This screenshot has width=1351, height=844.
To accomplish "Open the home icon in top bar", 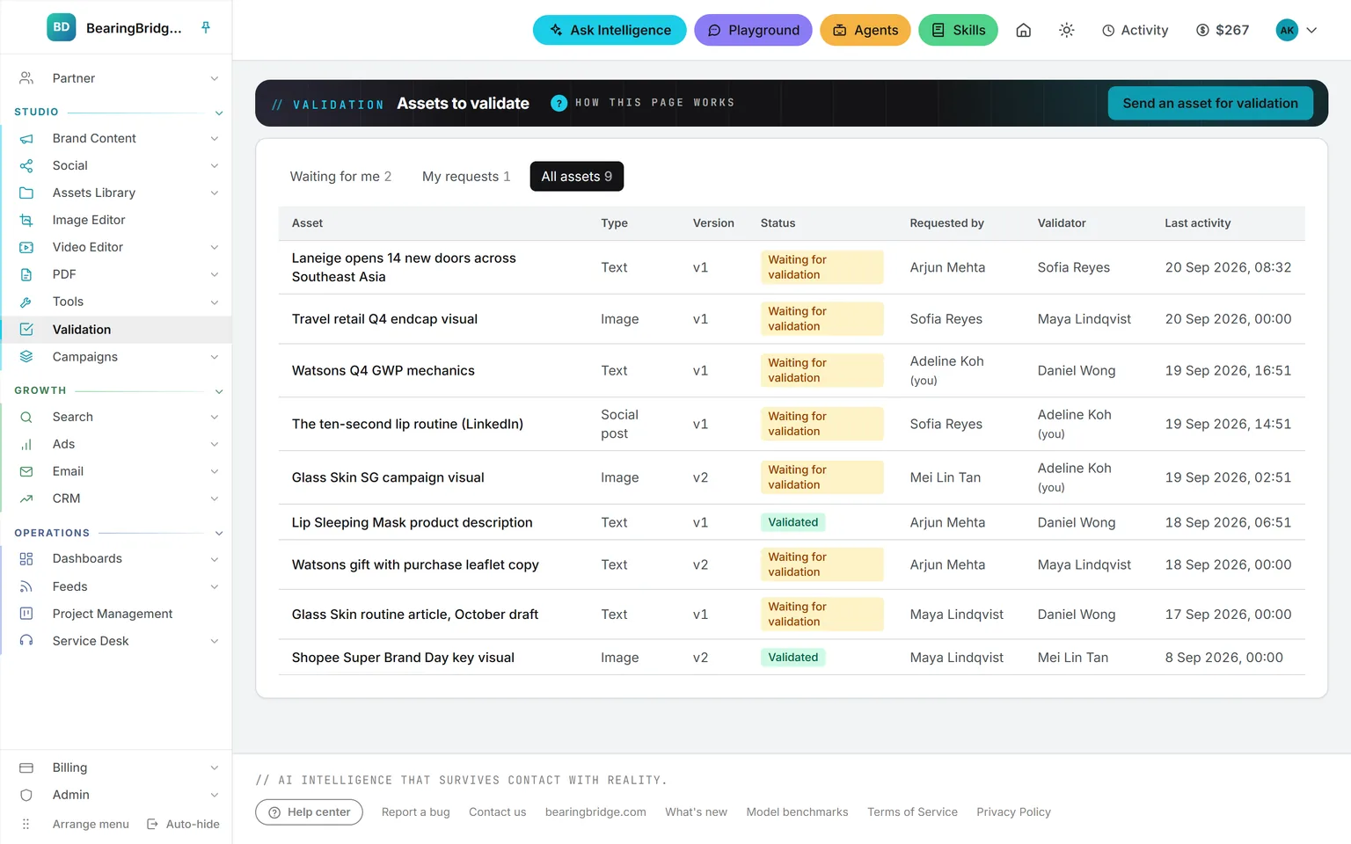I will coord(1024,30).
